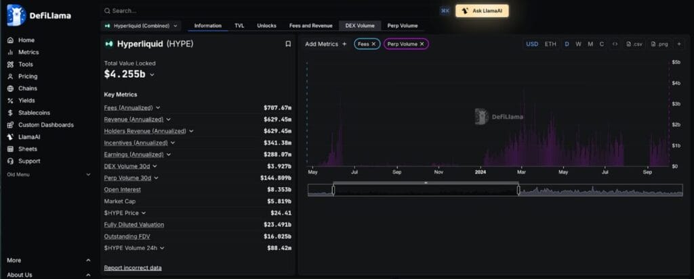
Task: Select daily (D) chart interval
Action: 567,44
